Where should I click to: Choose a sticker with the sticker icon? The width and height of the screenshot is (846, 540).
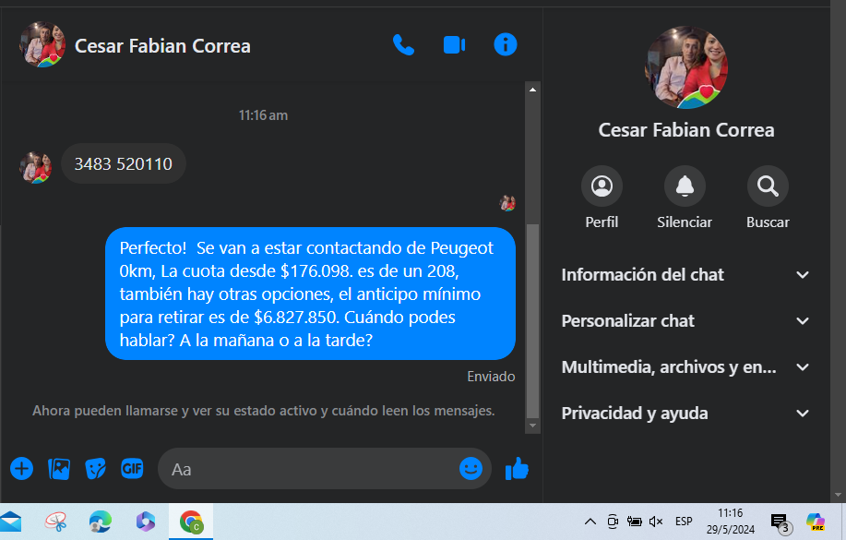pos(96,469)
